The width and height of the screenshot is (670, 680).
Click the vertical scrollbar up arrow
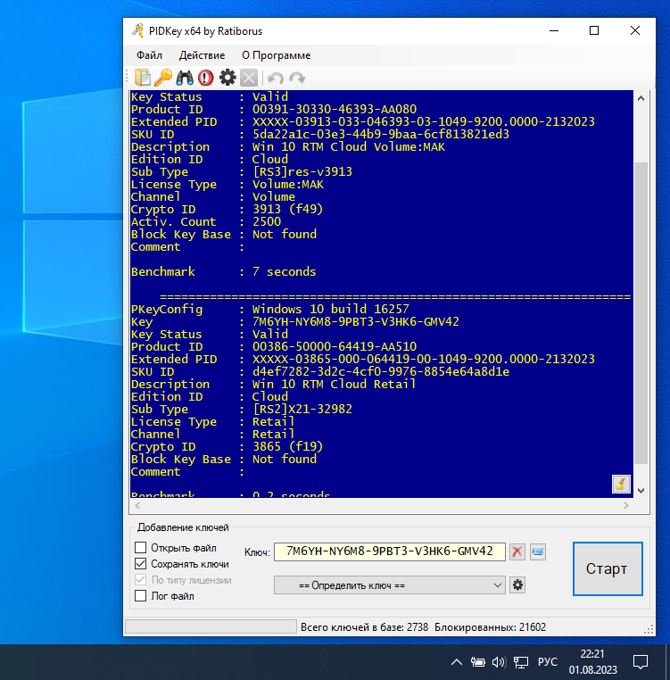(641, 98)
